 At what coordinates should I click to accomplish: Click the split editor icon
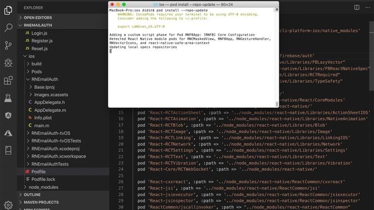coord(356,8)
